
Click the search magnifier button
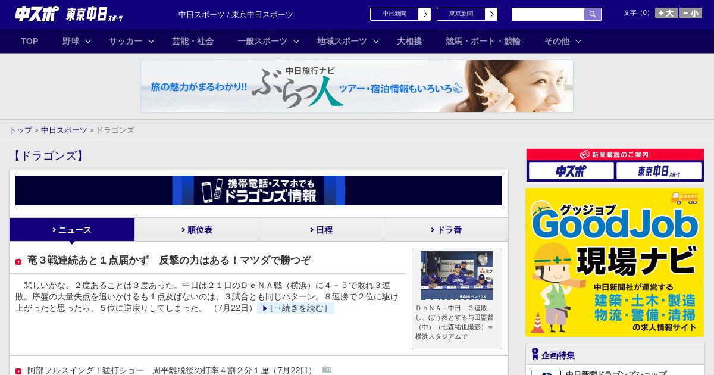tap(593, 14)
